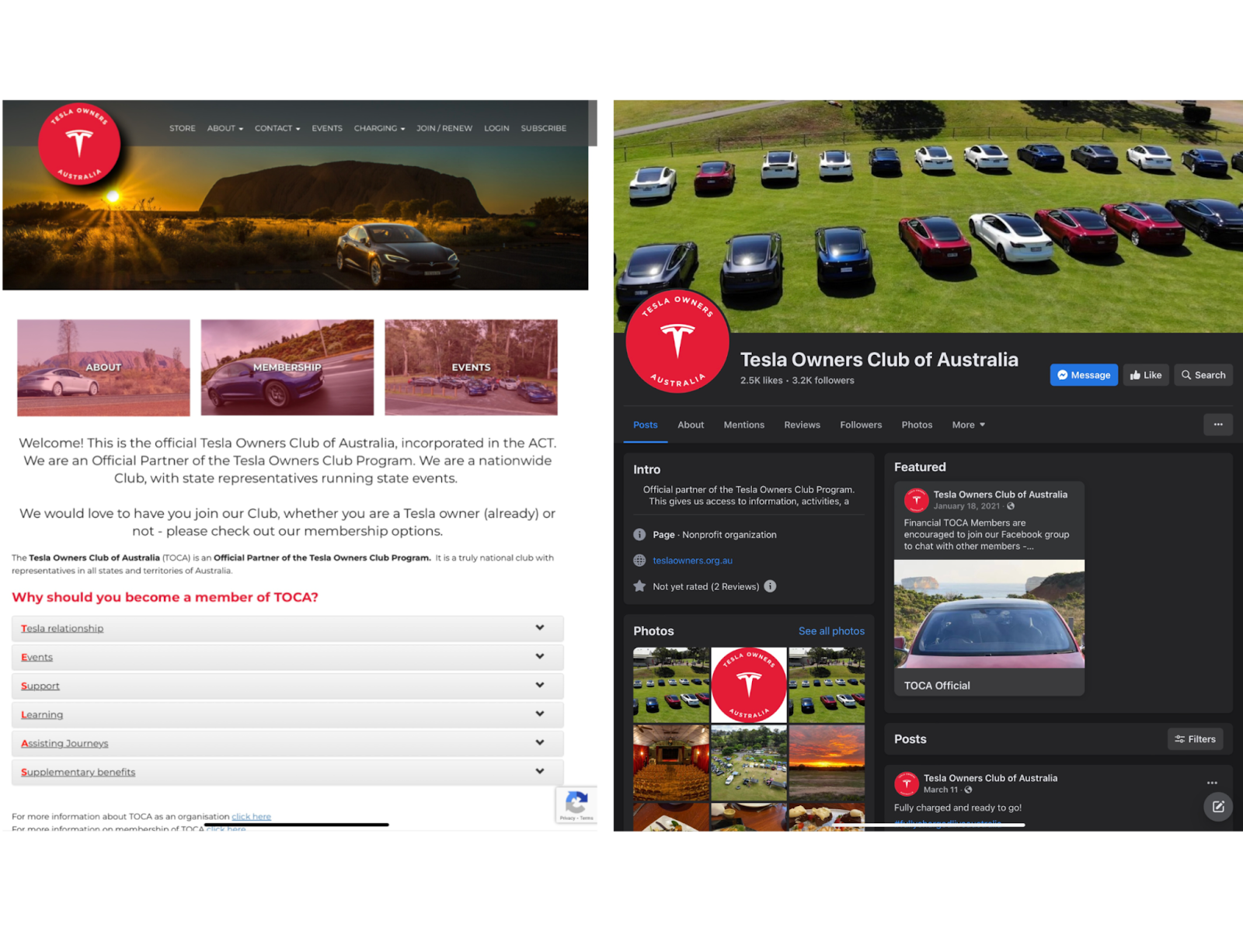Click the Like button on the page
The width and height of the screenshot is (1243, 931).
[x=1146, y=375]
